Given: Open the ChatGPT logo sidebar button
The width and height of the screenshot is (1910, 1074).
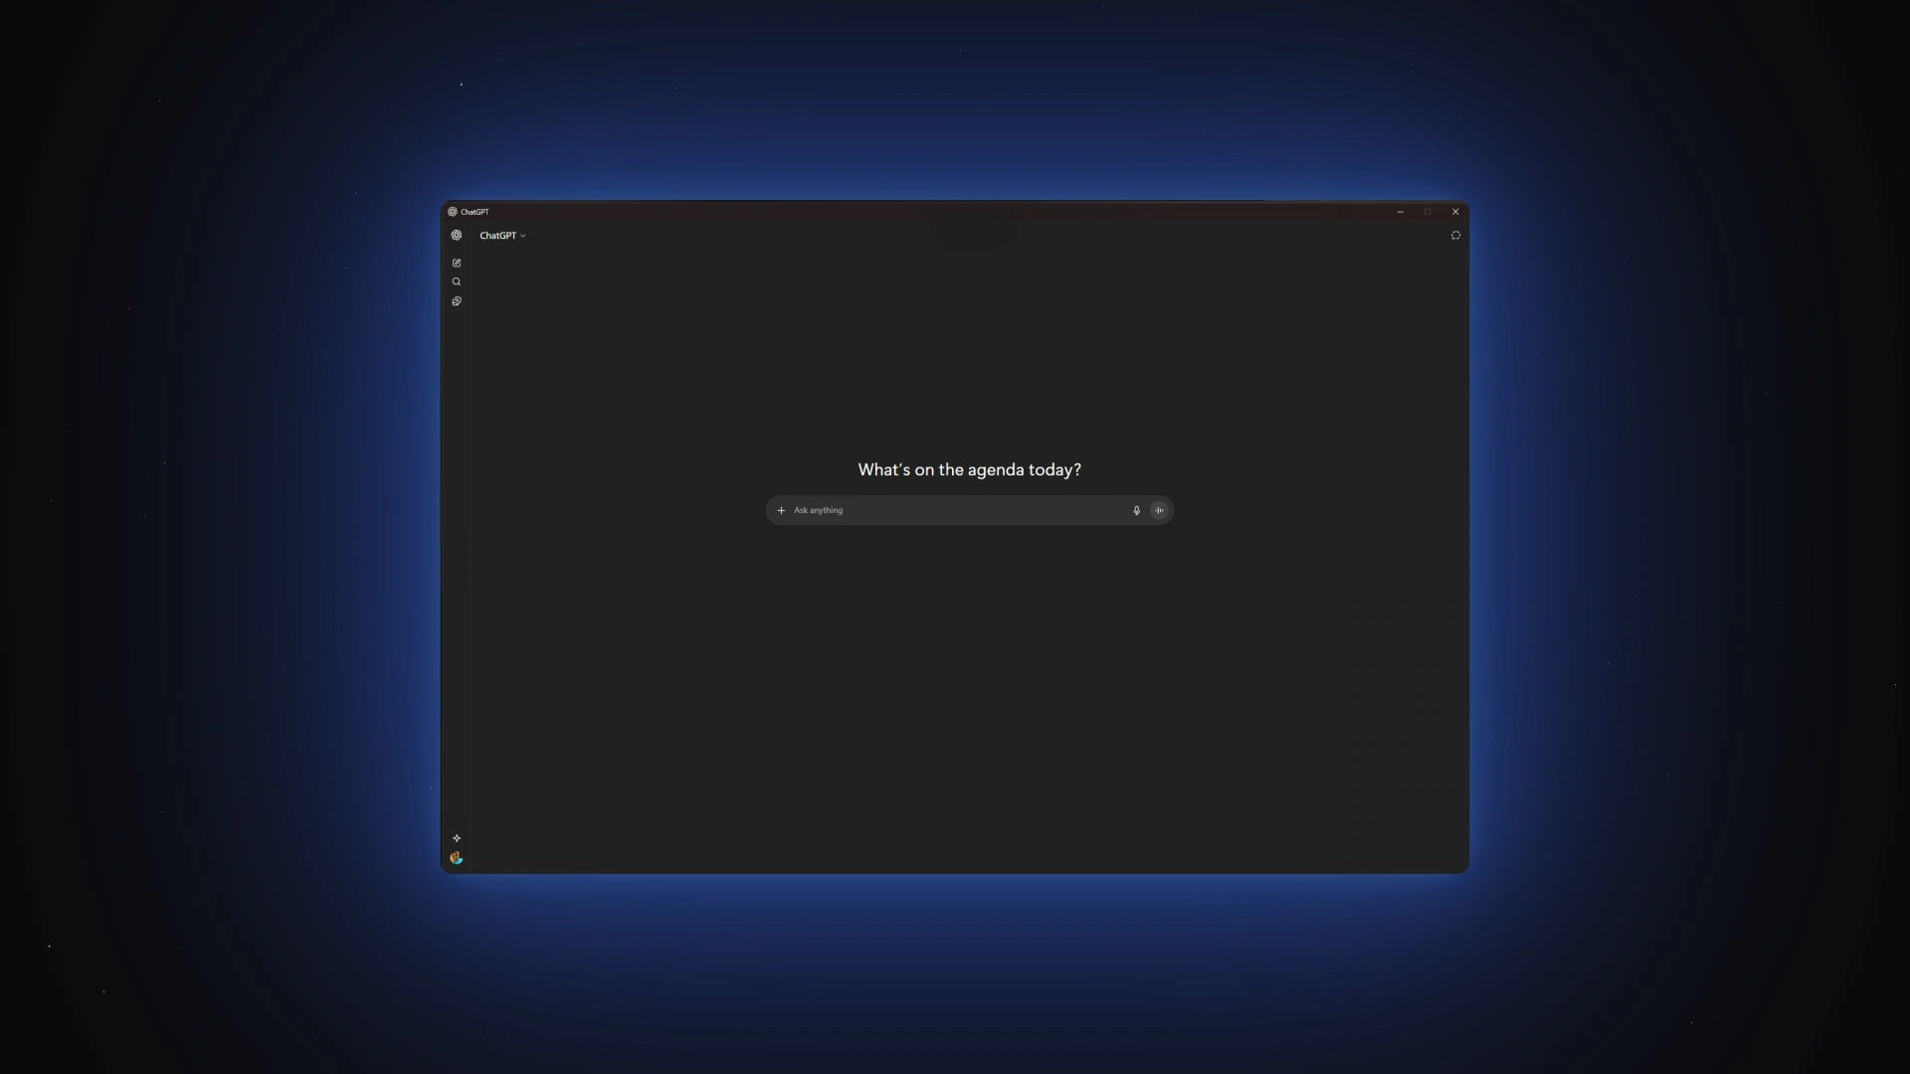Looking at the screenshot, I should [x=457, y=236].
